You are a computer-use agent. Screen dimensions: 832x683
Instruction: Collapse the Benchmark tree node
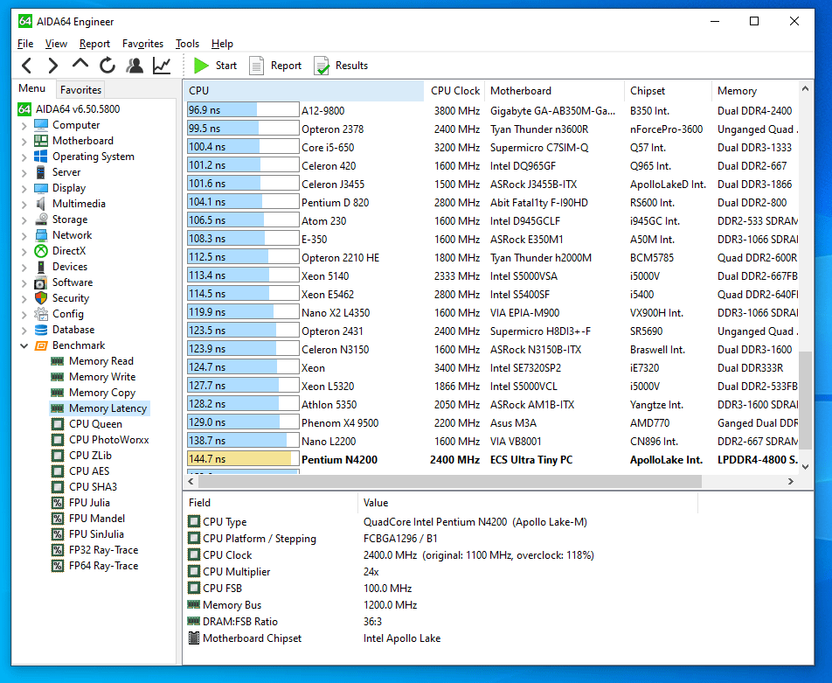24,345
